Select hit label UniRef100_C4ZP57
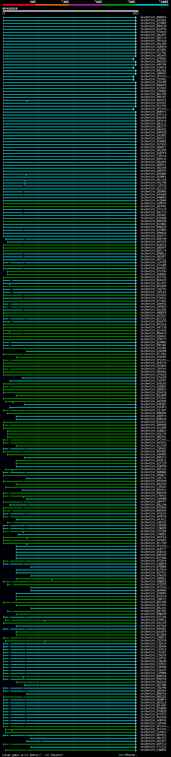This screenshot has height=757, width=171. tap(153, 381)
